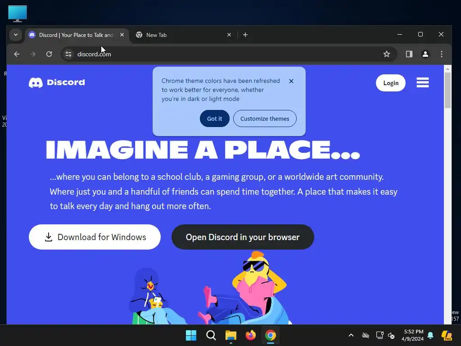461x346 pixels.
Task: Open Chrome side panel icon
Action: tap(409, 54)
